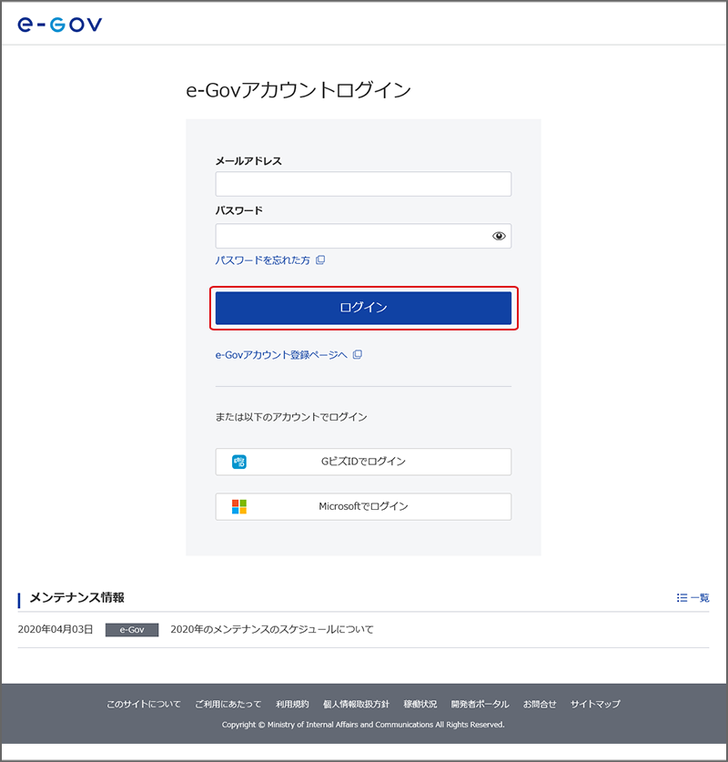Choose Microsoftでログイン button
This screenshot has width=728, height=762.
363,506
